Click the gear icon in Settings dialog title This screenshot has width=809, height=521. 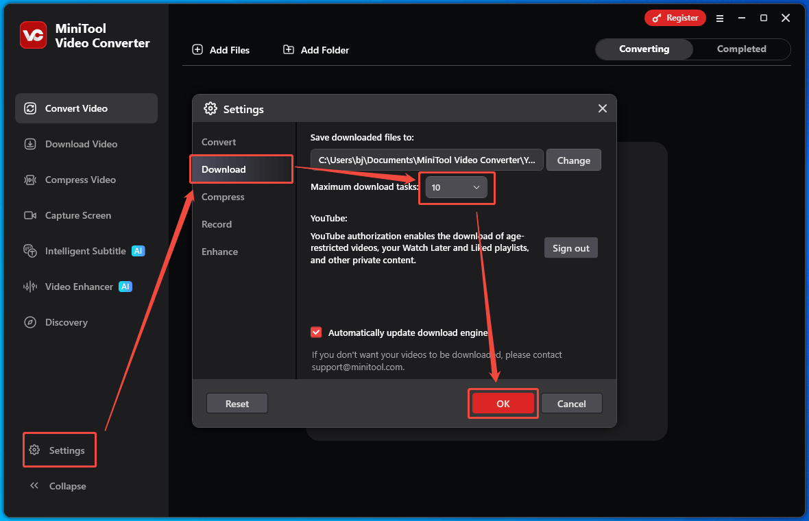coord(210,108)
